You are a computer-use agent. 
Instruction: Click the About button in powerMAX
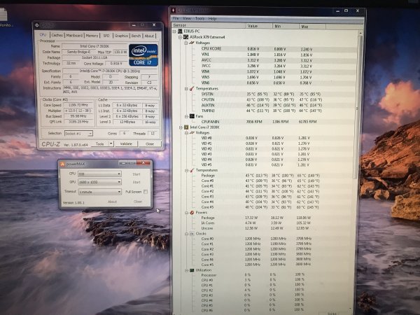point(112,202)
